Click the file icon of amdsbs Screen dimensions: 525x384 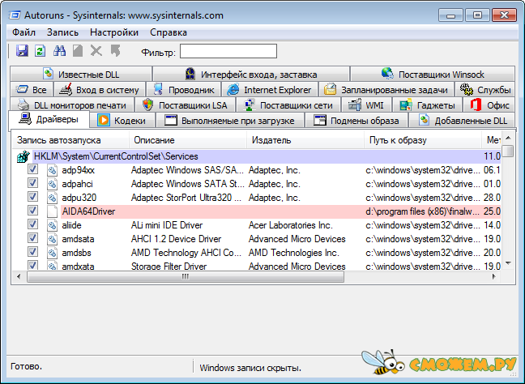[52, 253]
